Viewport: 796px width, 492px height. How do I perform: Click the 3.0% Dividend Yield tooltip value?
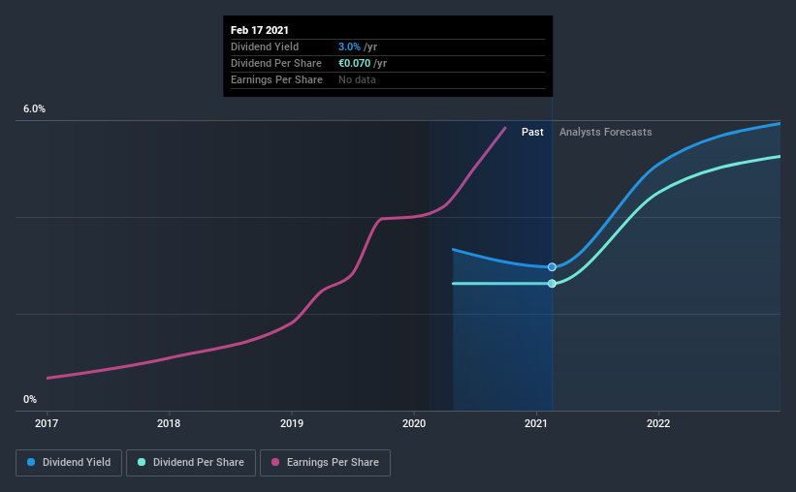349,46
